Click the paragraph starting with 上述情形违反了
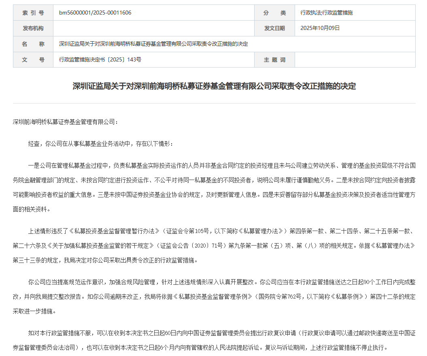 tap(214, 246)
